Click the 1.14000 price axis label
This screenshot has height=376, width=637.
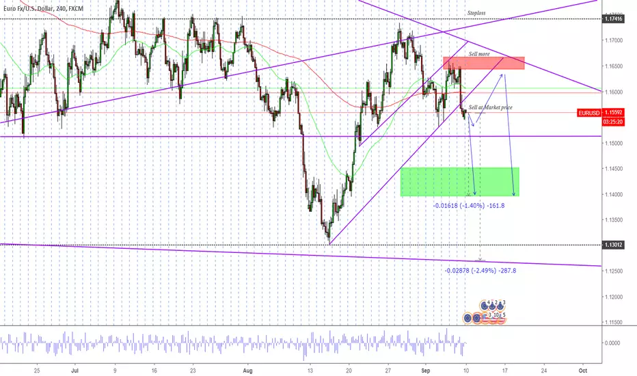(614, 194)
